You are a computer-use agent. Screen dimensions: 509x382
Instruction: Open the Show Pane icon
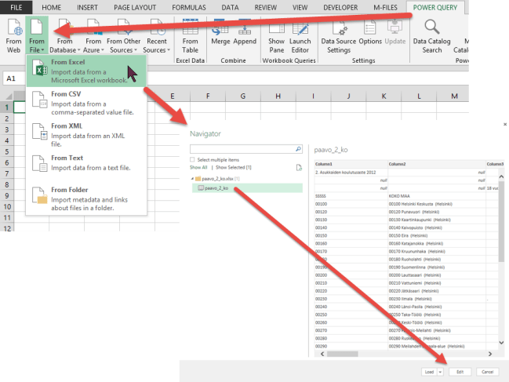coord(276,37)
